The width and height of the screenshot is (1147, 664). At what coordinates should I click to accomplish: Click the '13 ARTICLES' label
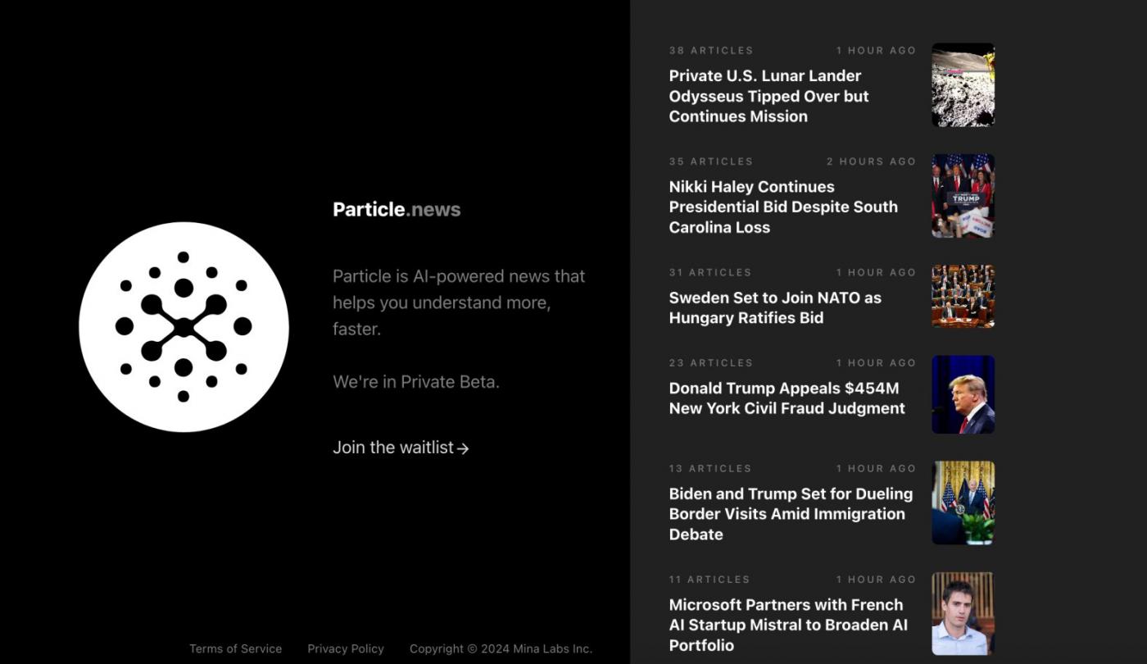click(710, 469)
